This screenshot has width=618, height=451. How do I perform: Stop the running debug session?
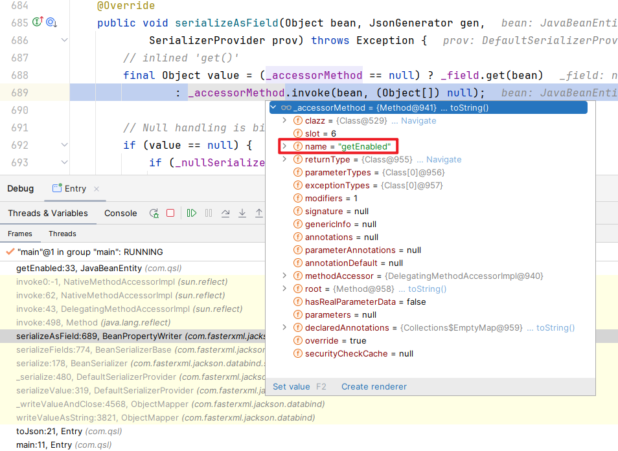click(x=170, y=213)
